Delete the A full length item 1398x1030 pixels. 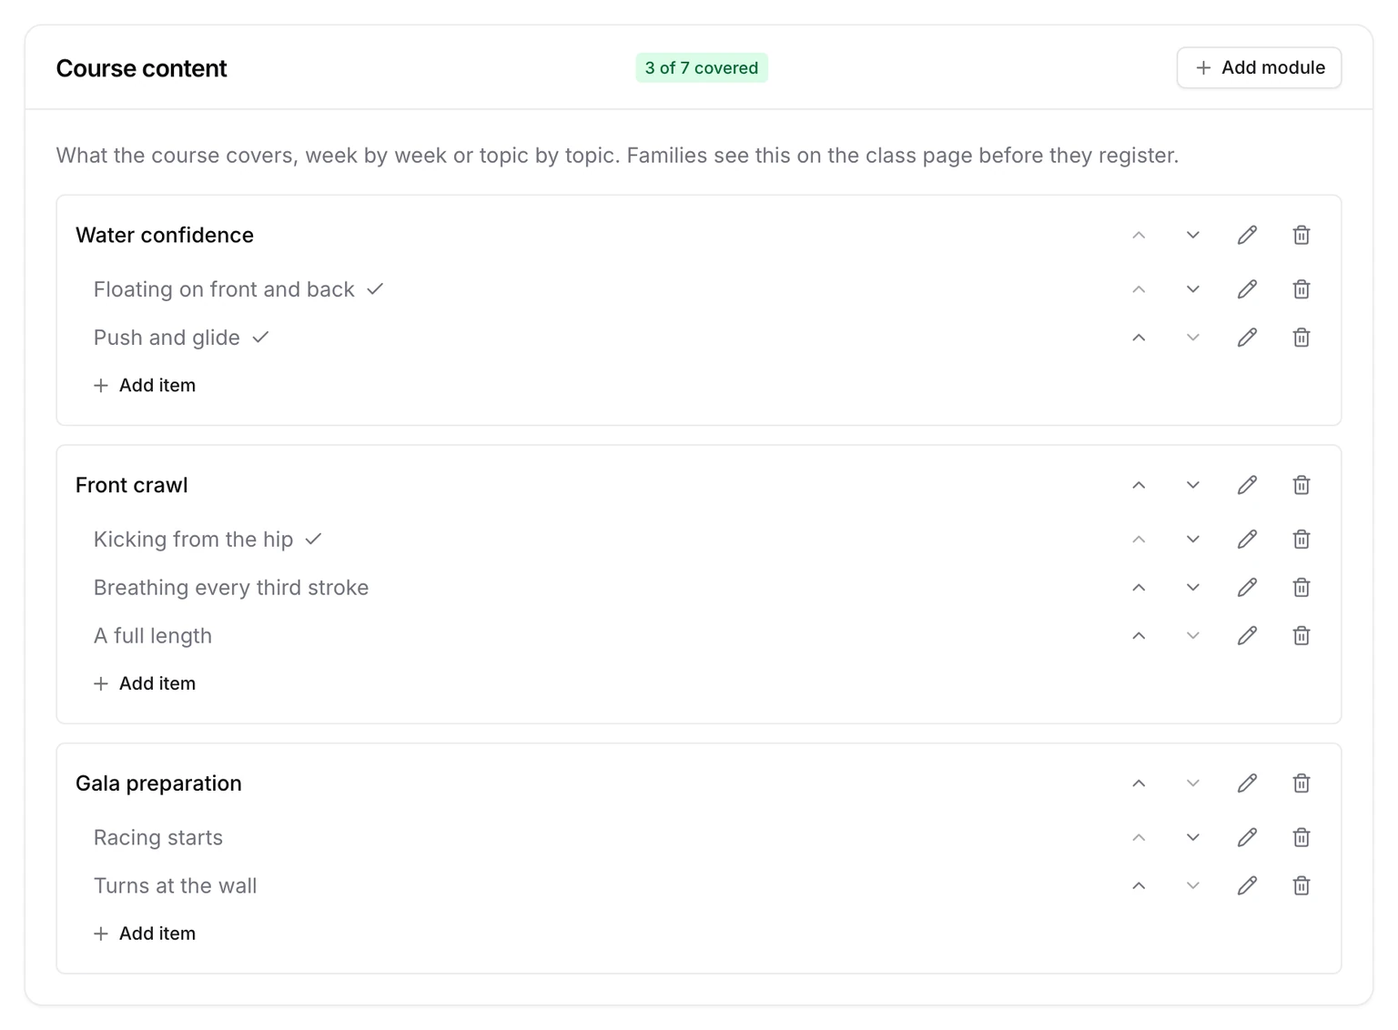click(1302, 636)
